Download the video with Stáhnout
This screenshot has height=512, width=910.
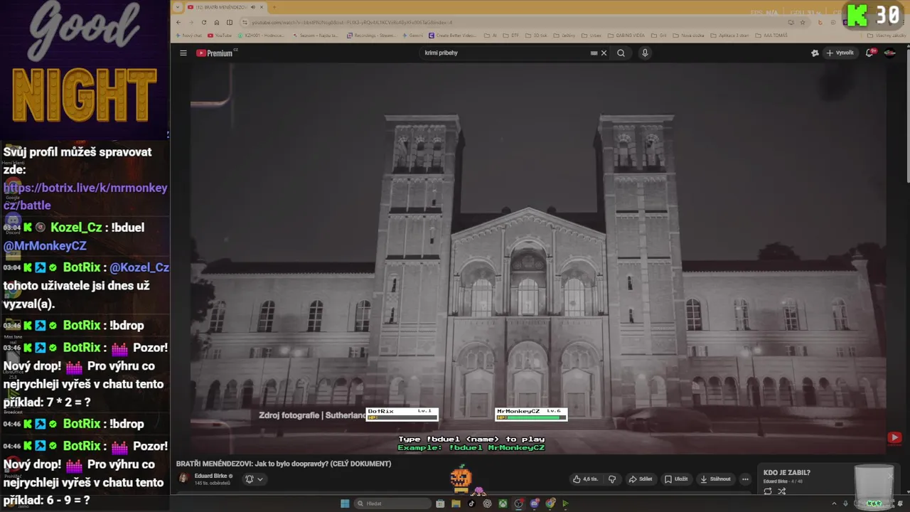point(715,479)
